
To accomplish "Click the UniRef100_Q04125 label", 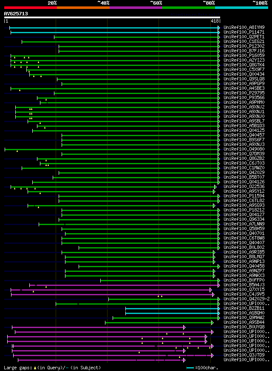I will [x=244, y=130].
